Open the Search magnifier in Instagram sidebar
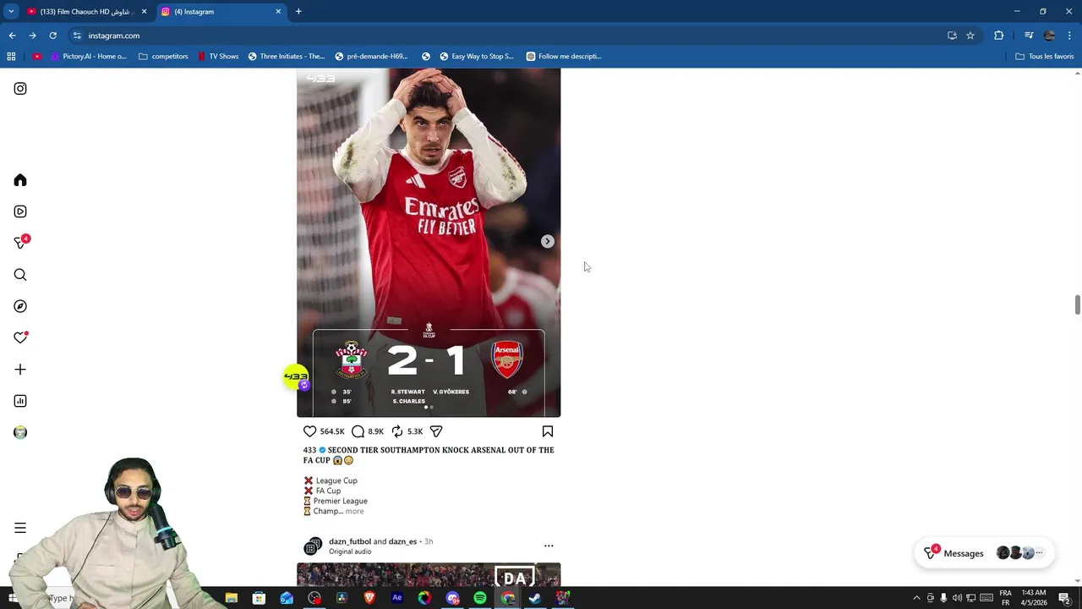This screenshot has width=1082, height=609. [x=20, y=275]
